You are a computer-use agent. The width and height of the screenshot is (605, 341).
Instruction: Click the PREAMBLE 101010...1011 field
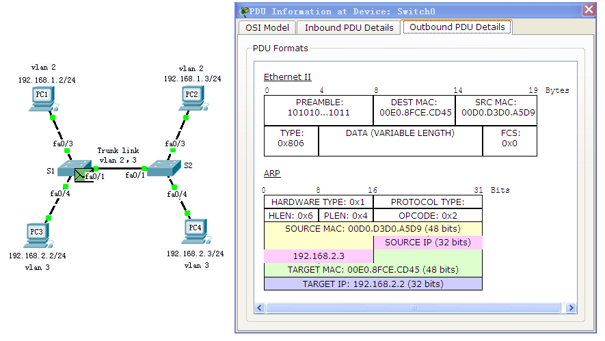(x=319, y=110)
